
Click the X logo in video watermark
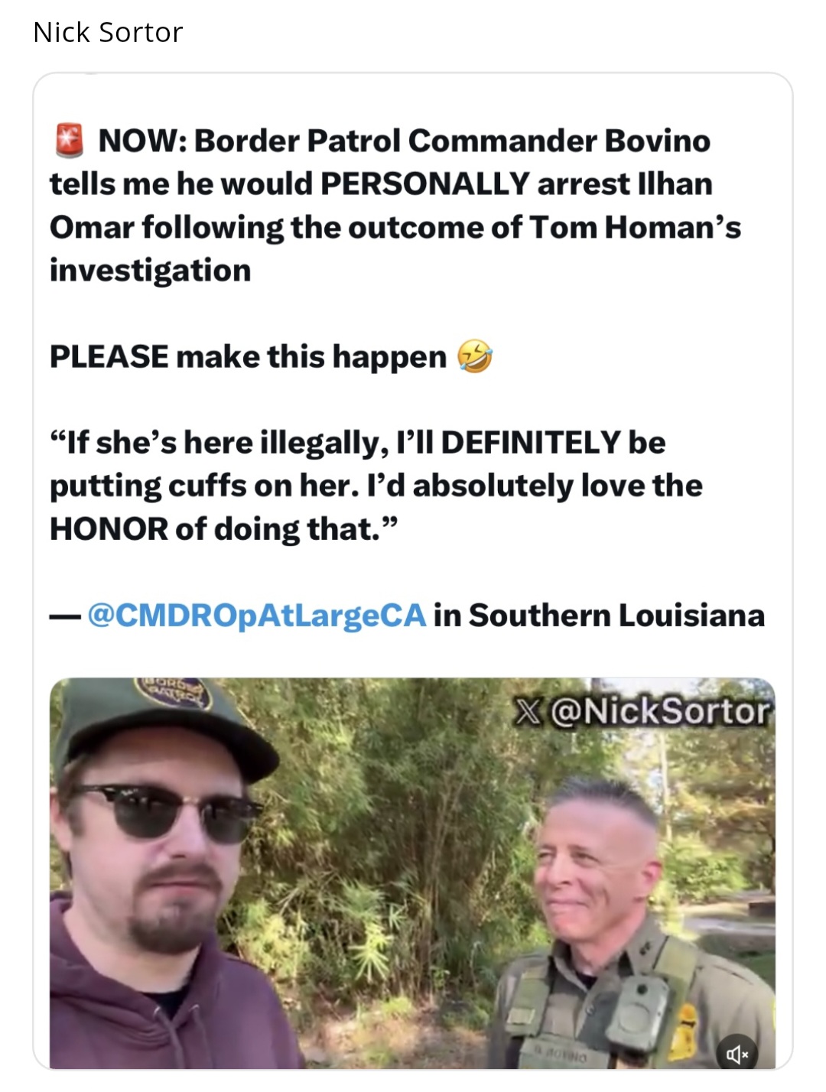point(528,712)
